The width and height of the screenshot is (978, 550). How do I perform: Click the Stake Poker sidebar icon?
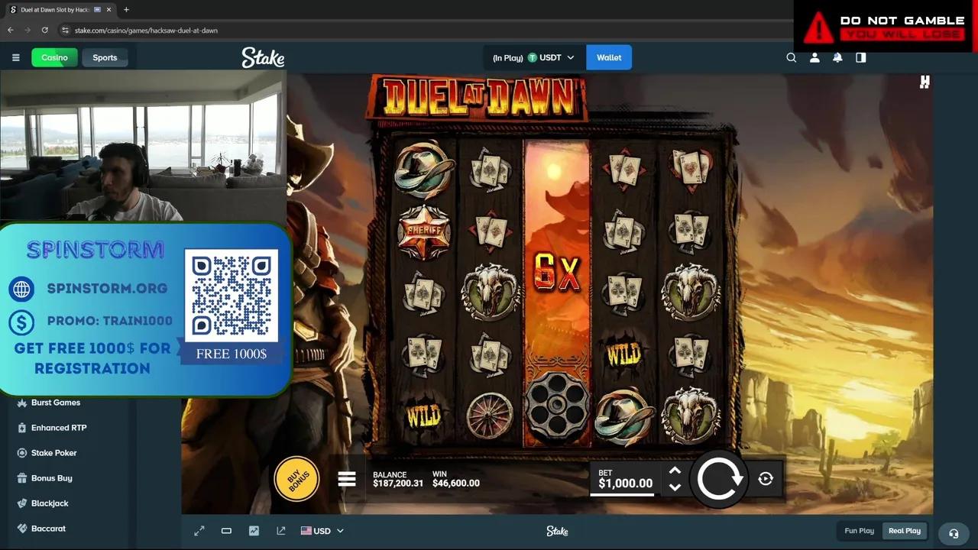coord(21,453)
